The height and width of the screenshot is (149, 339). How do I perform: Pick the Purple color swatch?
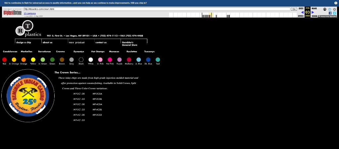(119, 60)
